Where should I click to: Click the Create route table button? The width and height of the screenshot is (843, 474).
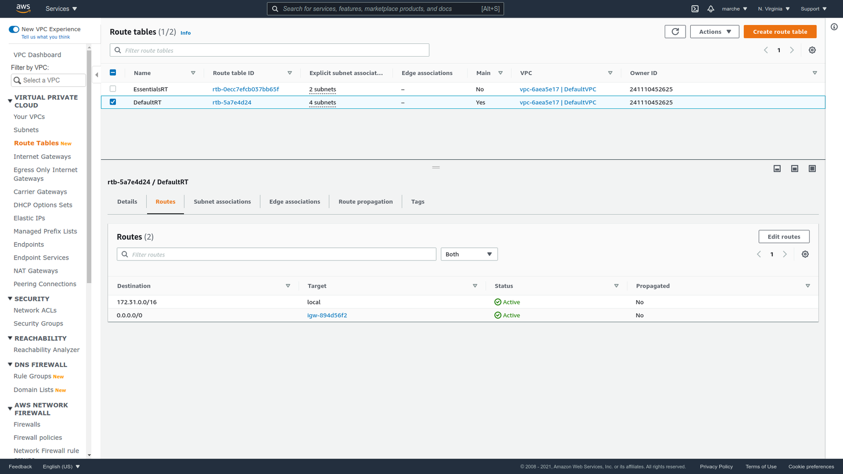(x=780, y=32)
